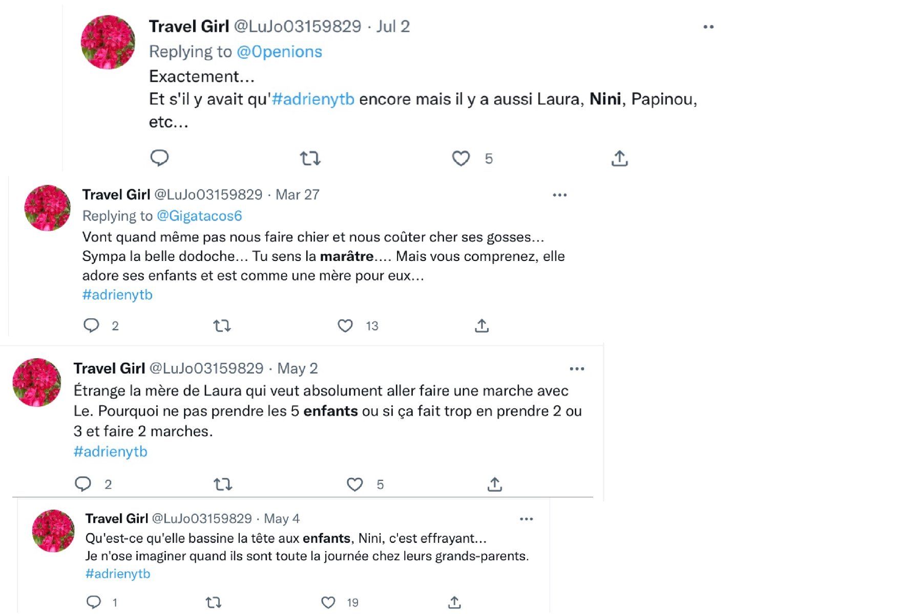Share the Jul 2 tweet

pyautogui.click(x=619, y=159)
